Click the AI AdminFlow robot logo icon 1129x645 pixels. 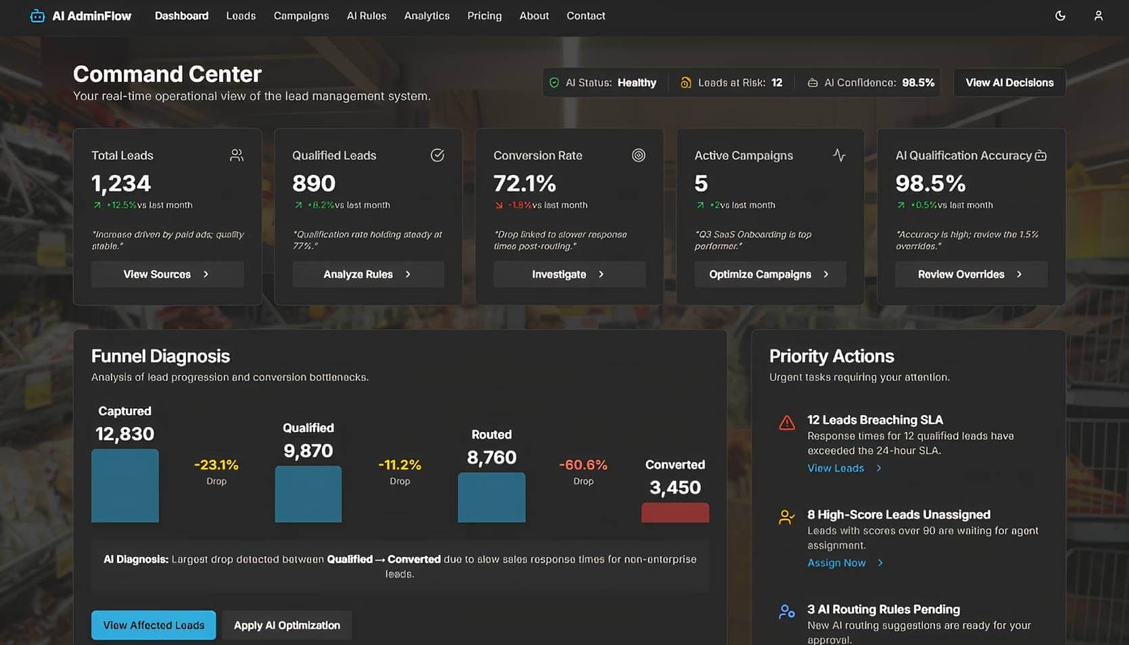(x=37, y=16)
